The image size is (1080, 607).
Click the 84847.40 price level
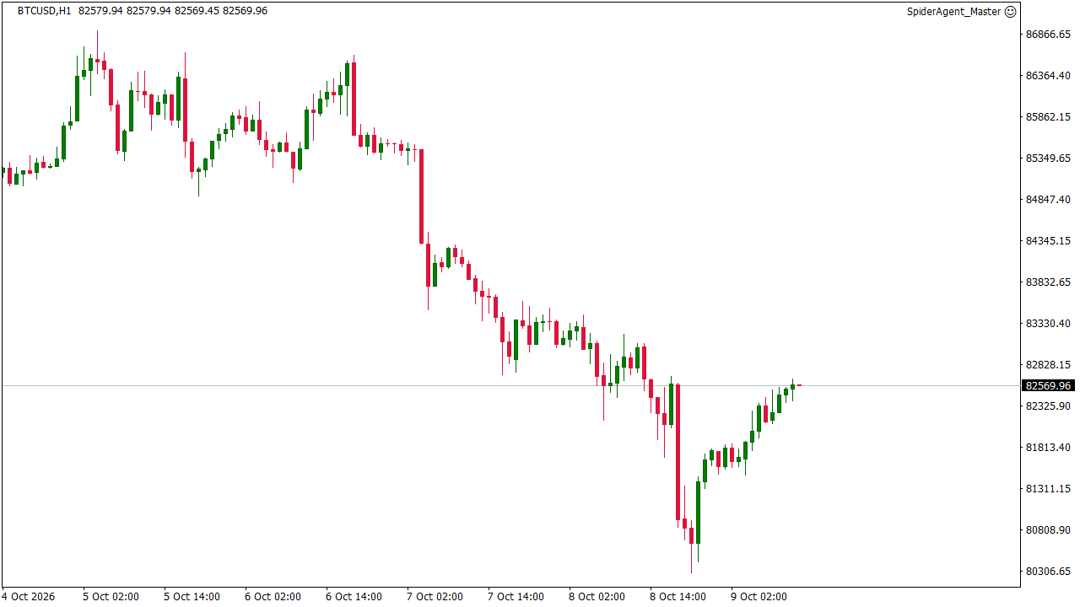pyautogui.click(x=1047, y=200)
